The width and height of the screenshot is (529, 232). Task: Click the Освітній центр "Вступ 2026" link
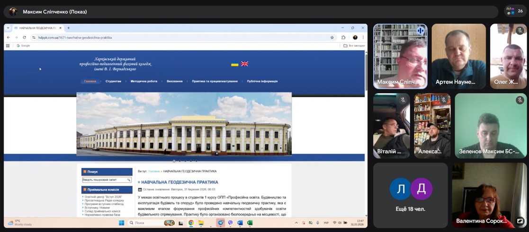[104, 197]
